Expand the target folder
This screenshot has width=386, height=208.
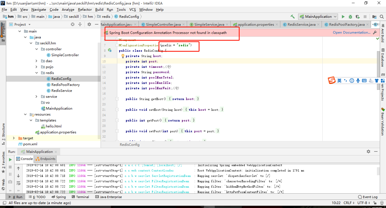(x=14, y=138)
